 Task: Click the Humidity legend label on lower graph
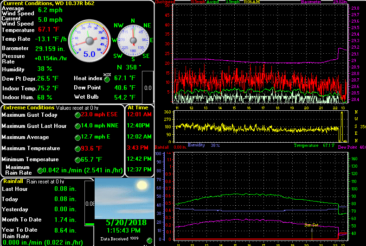point(196,145)
